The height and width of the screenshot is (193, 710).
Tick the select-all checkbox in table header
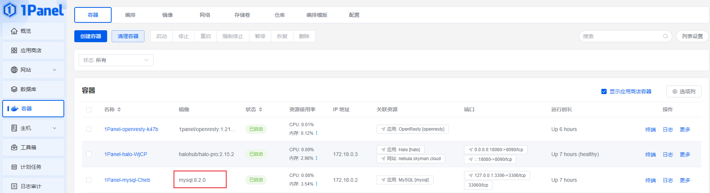[89, 110]
